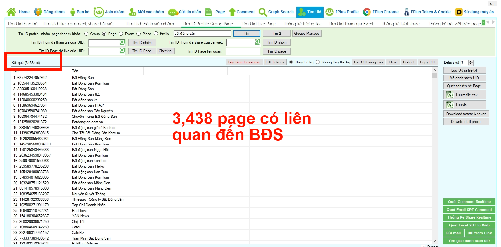Switch to Tìm Uid bạn bè tab
This screenshot has width=501, height=247.
[x=23, y=24]
